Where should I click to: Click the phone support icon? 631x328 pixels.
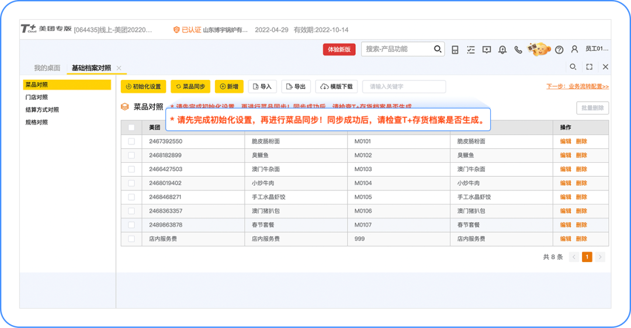pos(518,50)
